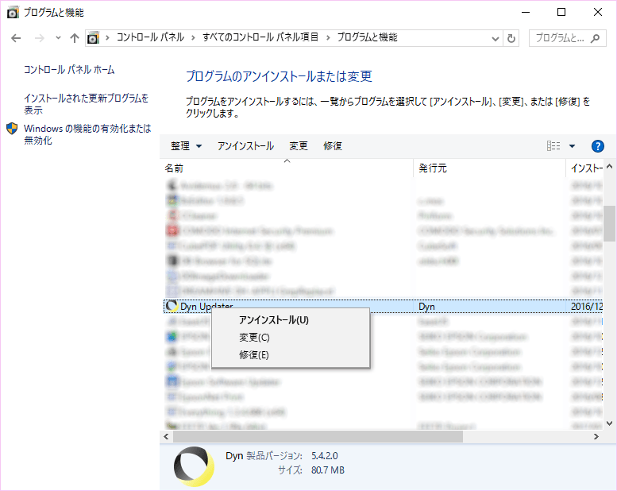Screen dimensions: 617x491
Task: Click the Windows features shield icon
Action: coord(12,129)
